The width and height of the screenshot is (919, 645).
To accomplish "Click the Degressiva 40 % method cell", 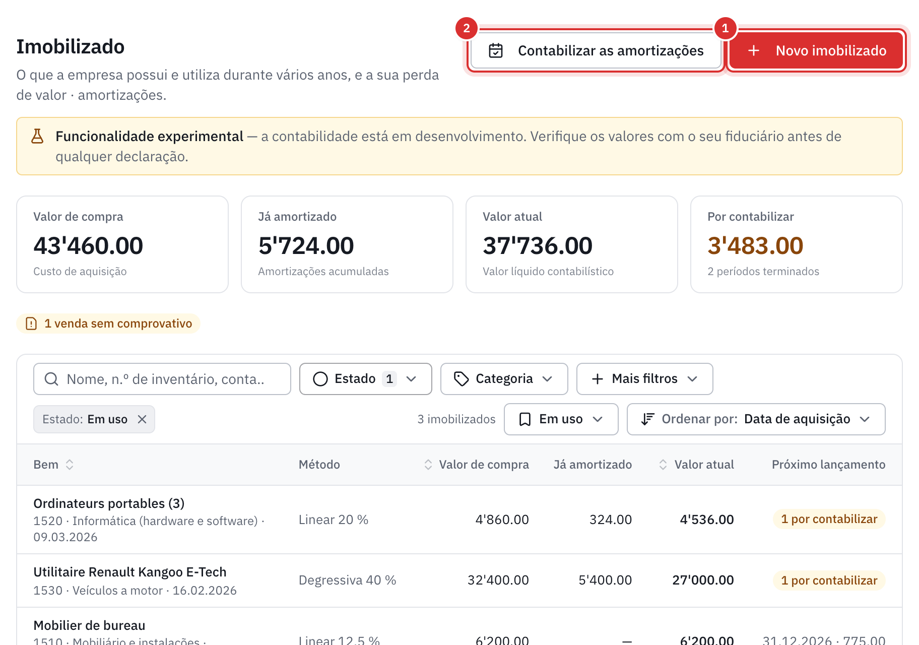I will click(348, 580).
